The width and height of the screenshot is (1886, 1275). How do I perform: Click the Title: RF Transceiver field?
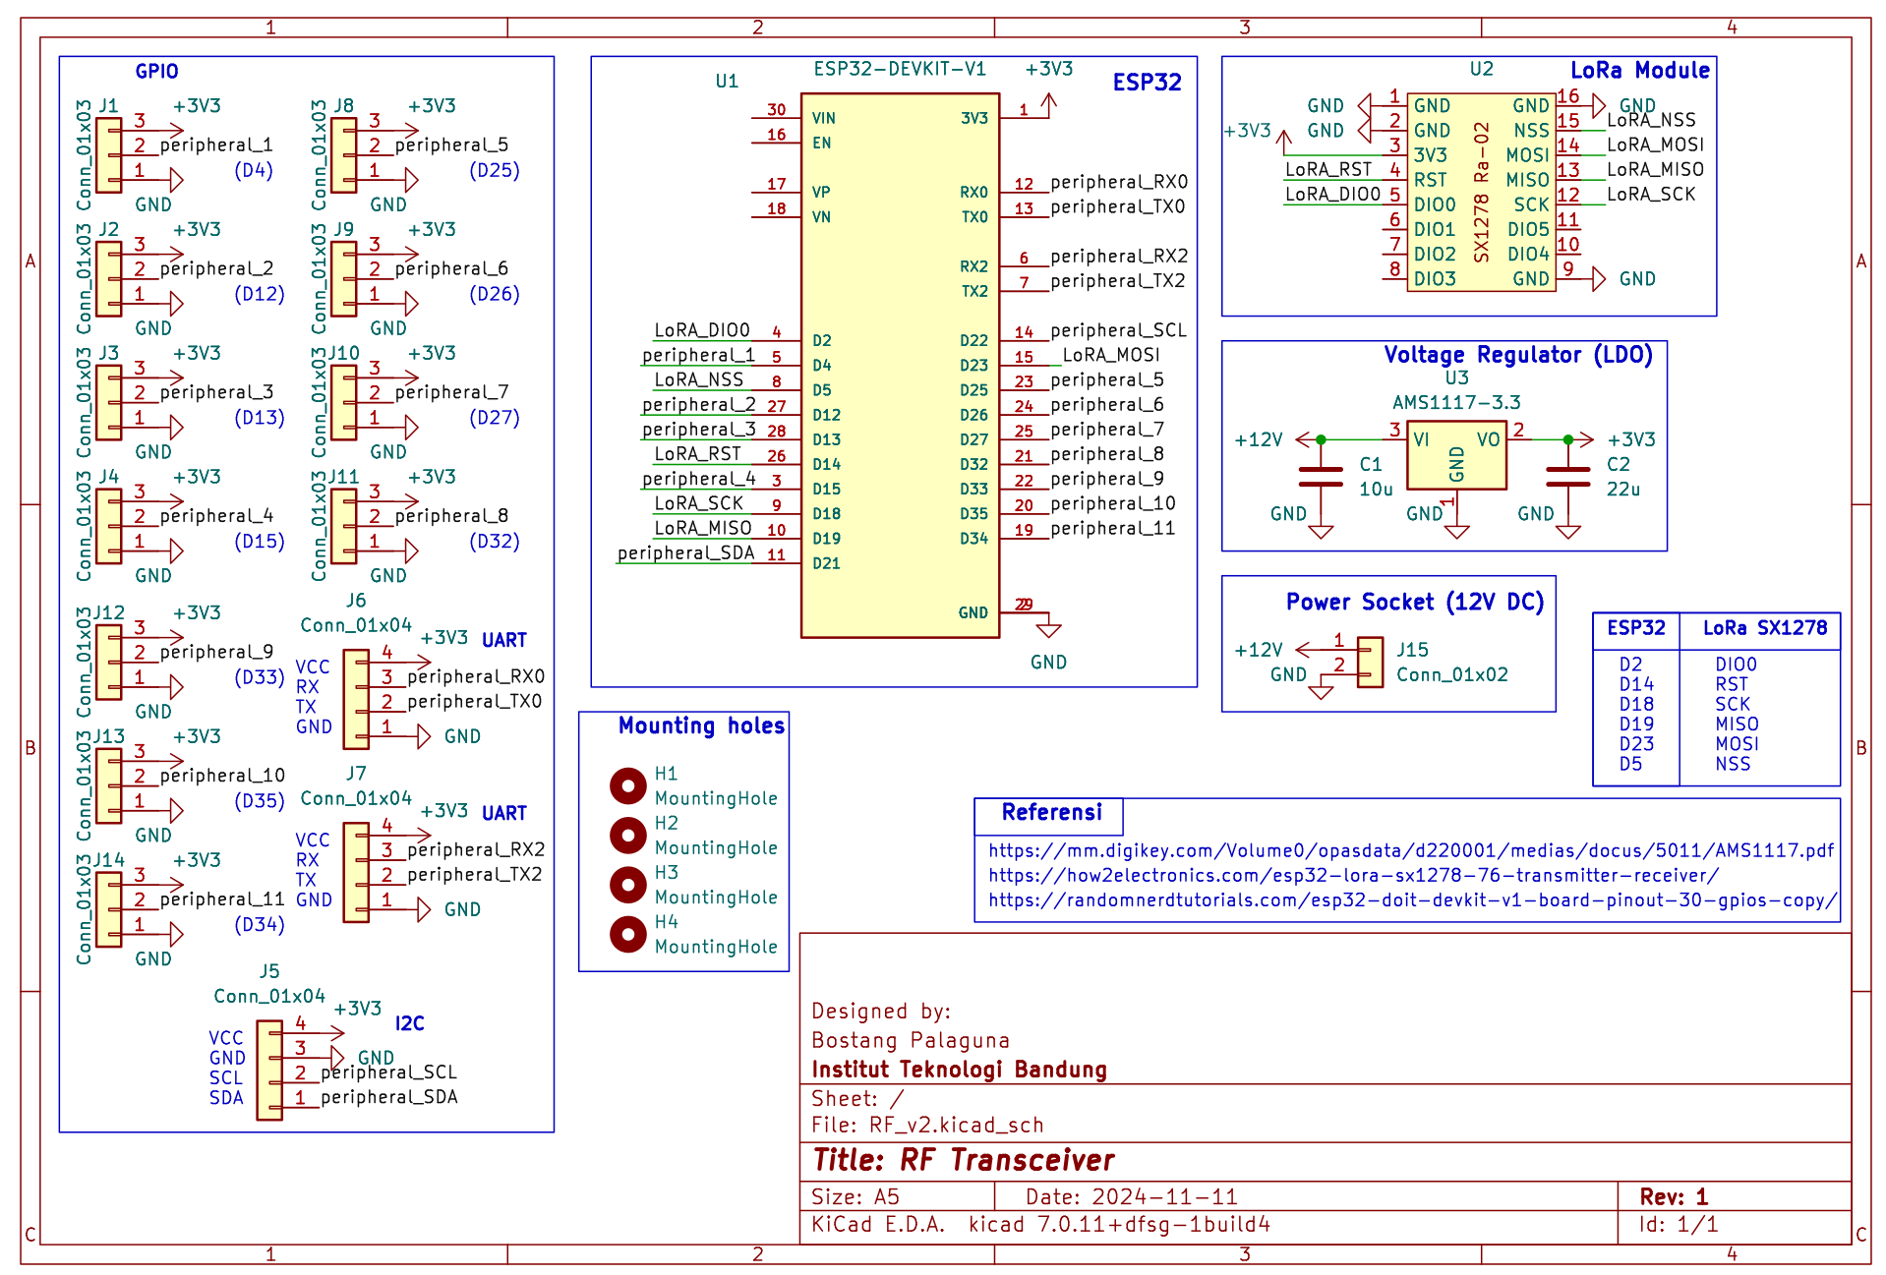[964, 1160]
